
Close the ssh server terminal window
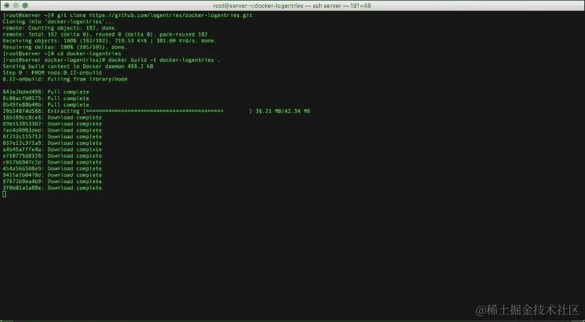6,6
